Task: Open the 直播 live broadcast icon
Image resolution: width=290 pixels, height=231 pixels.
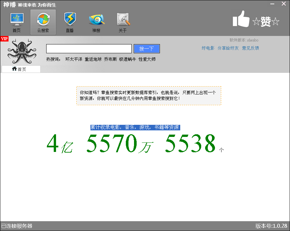Action: (70, 22)
